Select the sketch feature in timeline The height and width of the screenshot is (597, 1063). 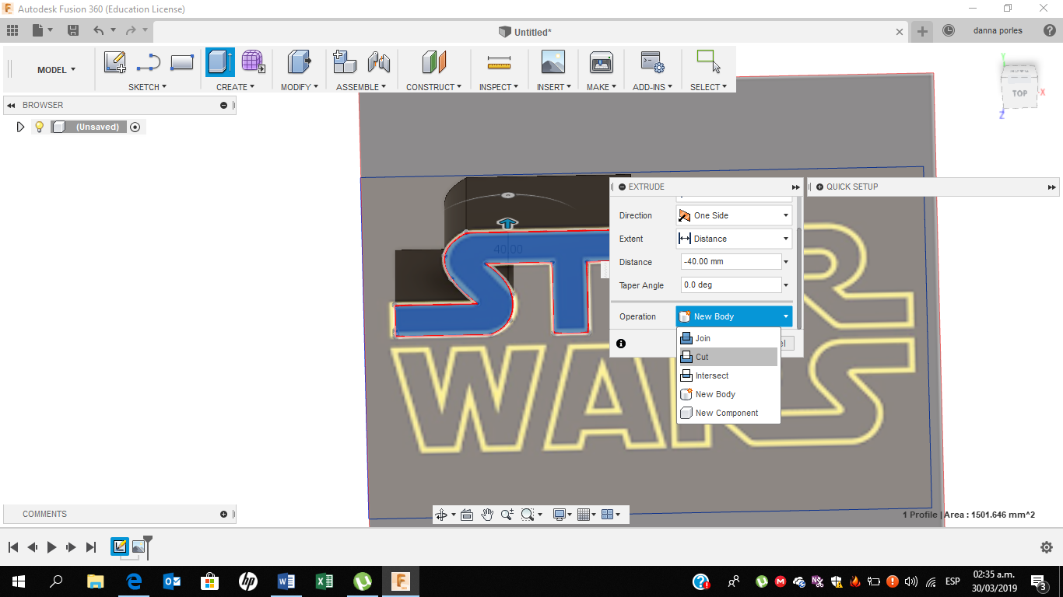120,546
